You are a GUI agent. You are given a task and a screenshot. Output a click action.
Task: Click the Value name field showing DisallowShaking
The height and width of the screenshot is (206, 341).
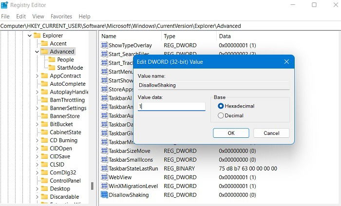click(213, 85)
